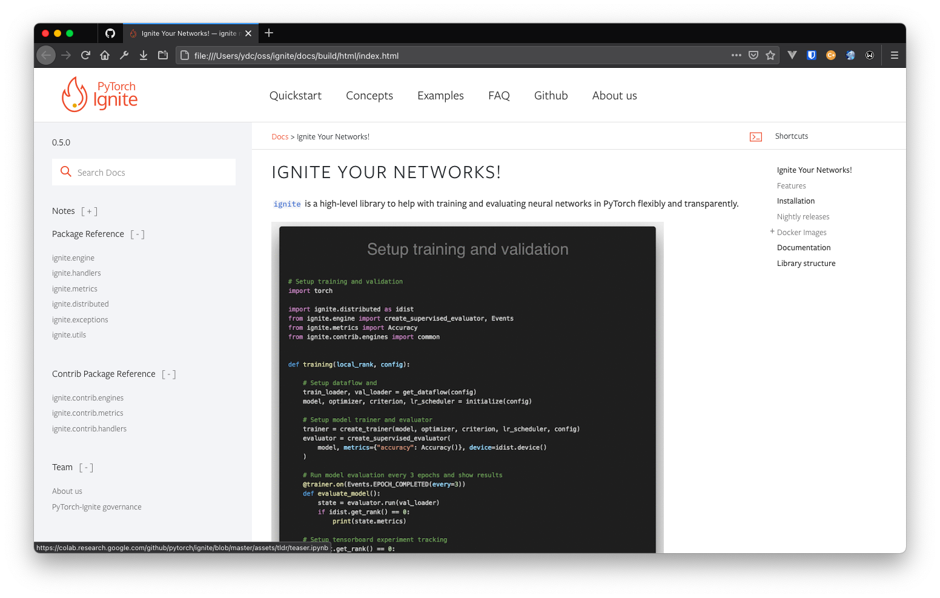
Task: Click in the Search Docs field
Action: [x=144, y=172]
